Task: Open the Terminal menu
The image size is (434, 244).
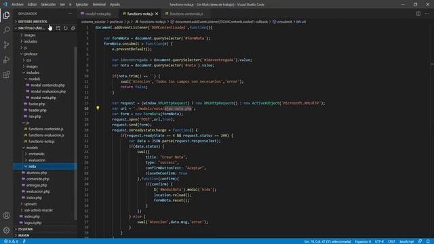Action: (99, 5)
